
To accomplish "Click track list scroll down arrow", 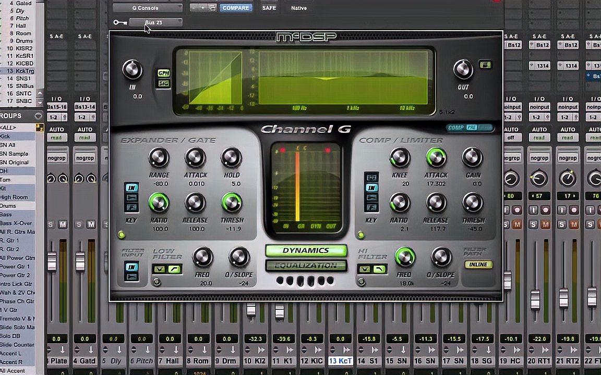I will click(x=40, y=102).
